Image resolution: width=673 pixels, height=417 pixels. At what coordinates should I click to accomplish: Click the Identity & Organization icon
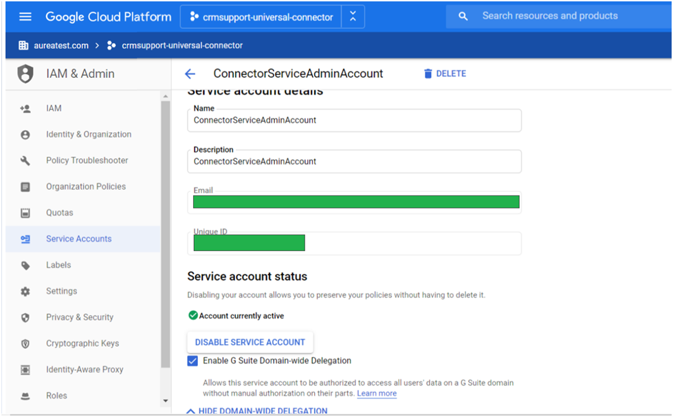pos(25,135)
